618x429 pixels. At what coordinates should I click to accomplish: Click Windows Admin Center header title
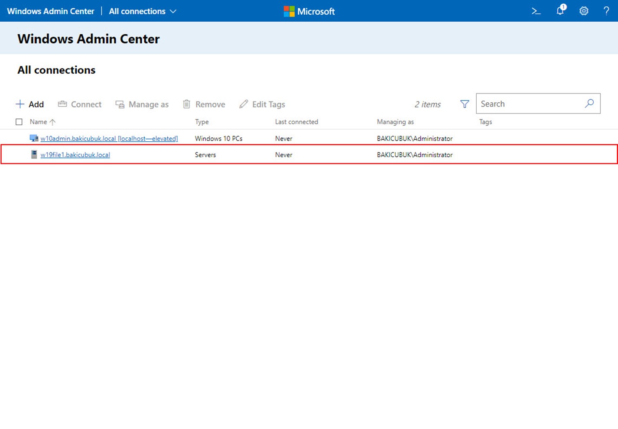[x=51, y=11]
